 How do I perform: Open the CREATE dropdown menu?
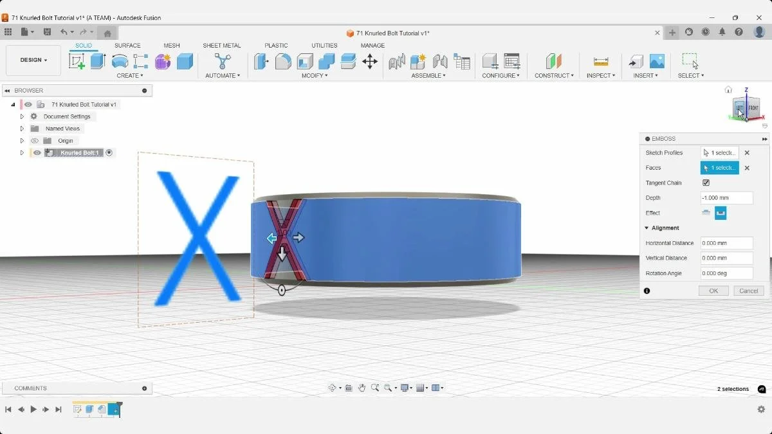point(130,76)
